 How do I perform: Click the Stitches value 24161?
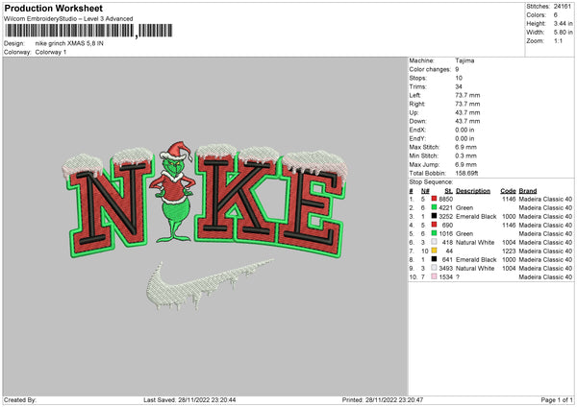coord(563,7)
